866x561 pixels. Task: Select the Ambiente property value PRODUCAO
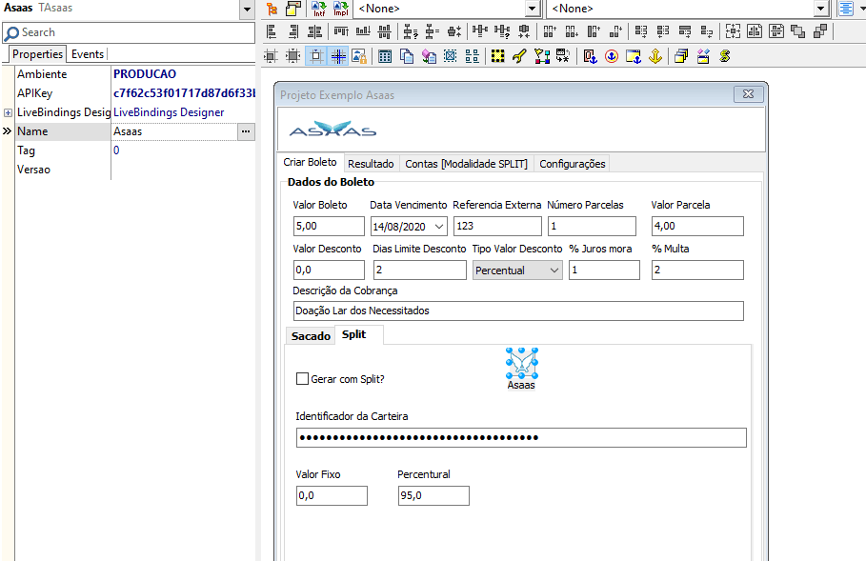point(145,74)
